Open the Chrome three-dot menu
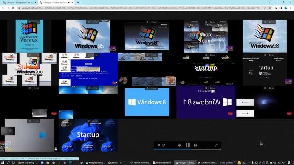 291,8
